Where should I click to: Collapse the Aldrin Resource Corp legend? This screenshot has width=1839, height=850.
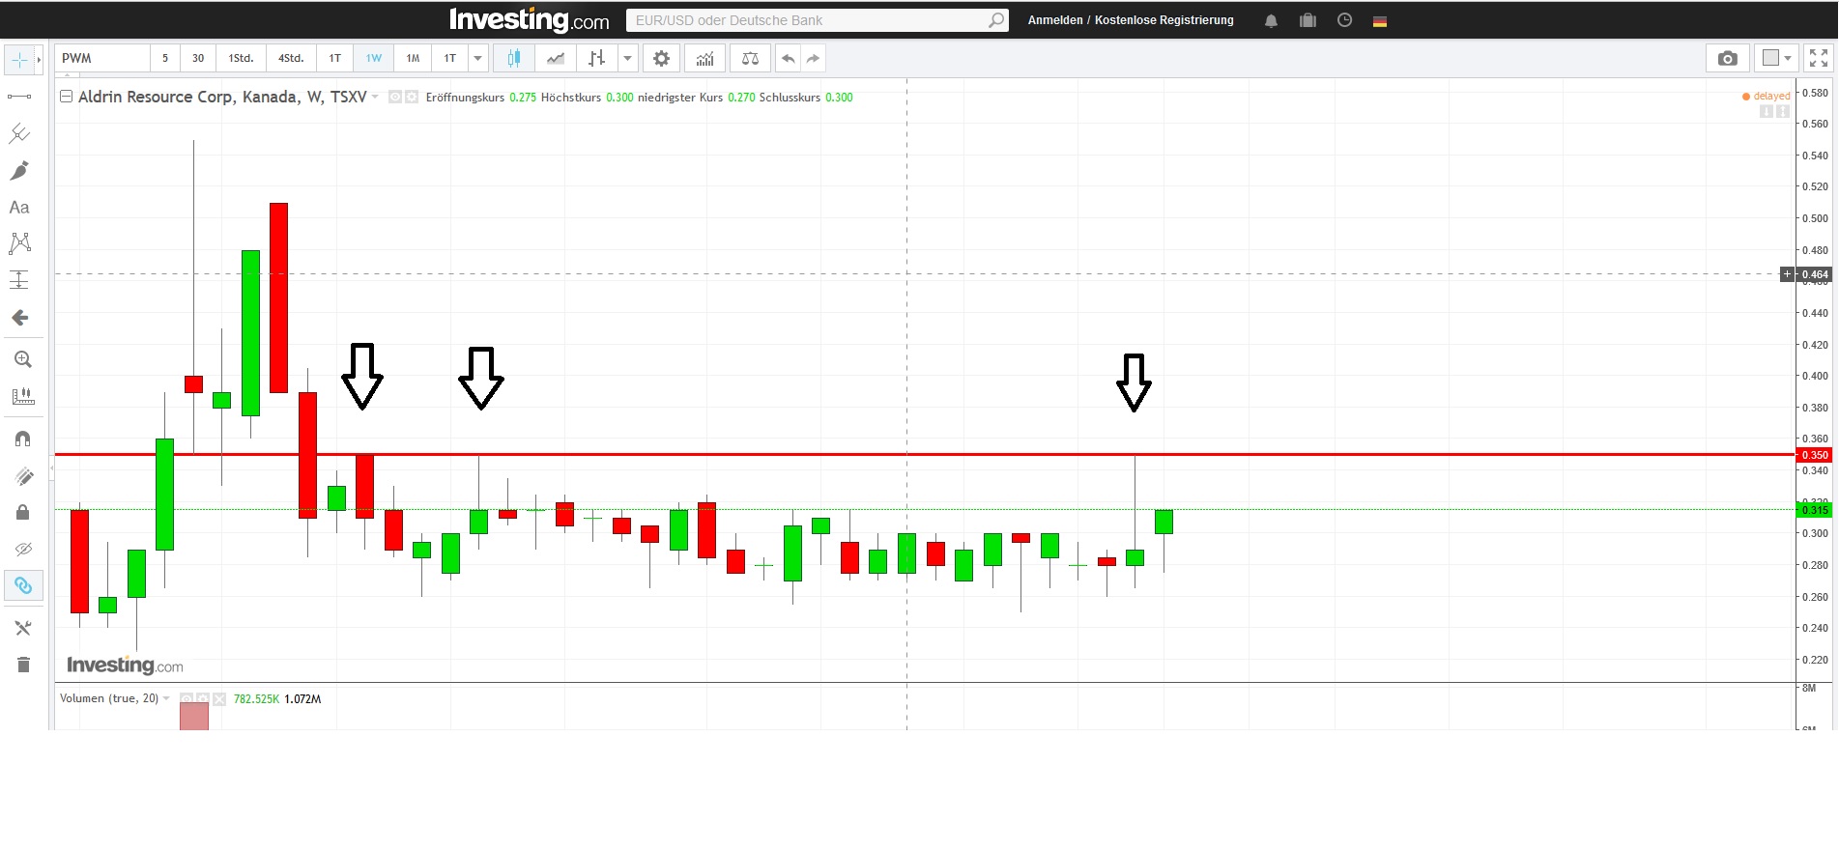click(67, 97)
